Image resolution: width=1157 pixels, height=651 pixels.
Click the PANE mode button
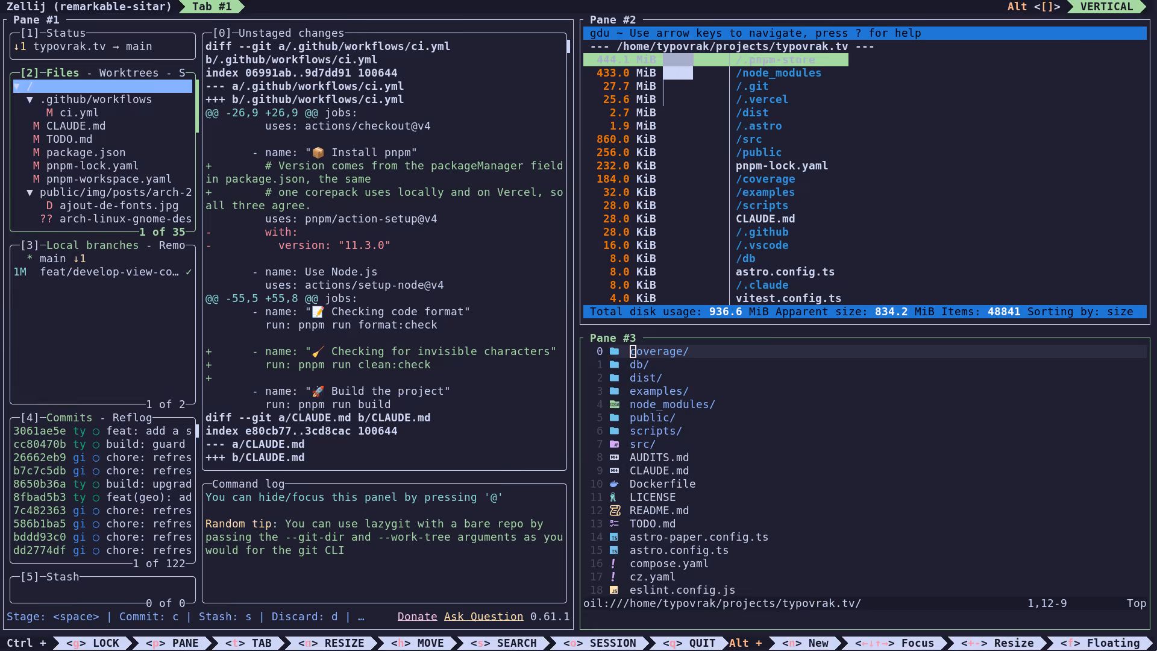pyautogui.click(x=172, y=643)
